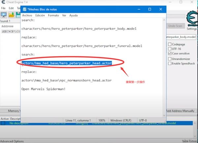Toggle the Active box of the No description entry

[3, 123]
